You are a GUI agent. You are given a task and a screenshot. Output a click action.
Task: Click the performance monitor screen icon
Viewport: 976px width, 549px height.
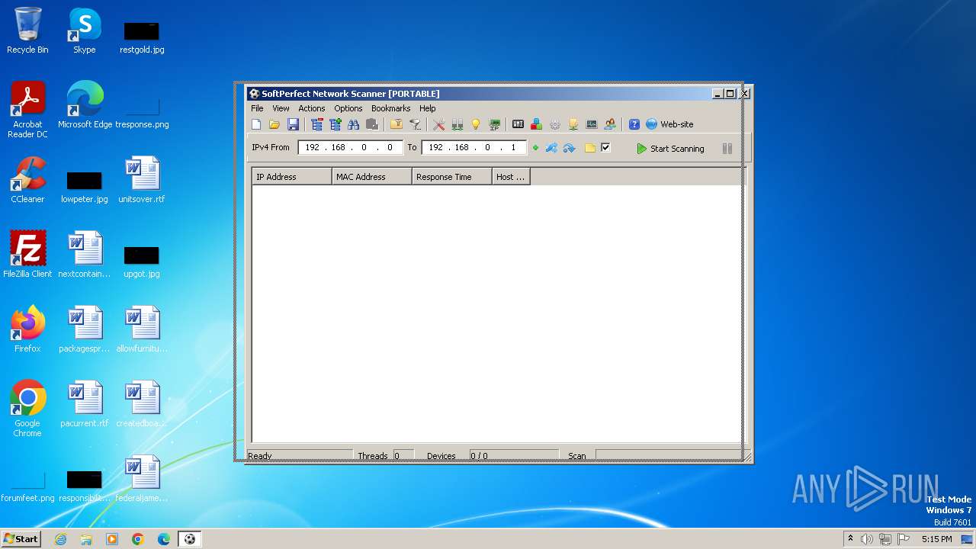click(x=592, y=124)
